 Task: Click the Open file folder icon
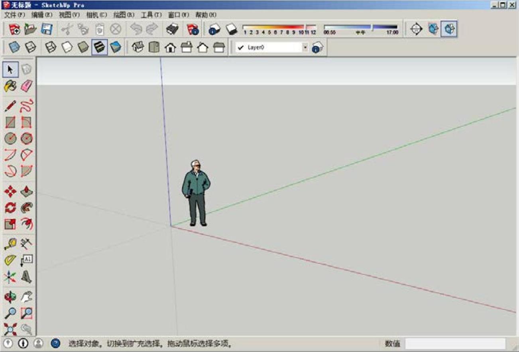tap(31, 29)
